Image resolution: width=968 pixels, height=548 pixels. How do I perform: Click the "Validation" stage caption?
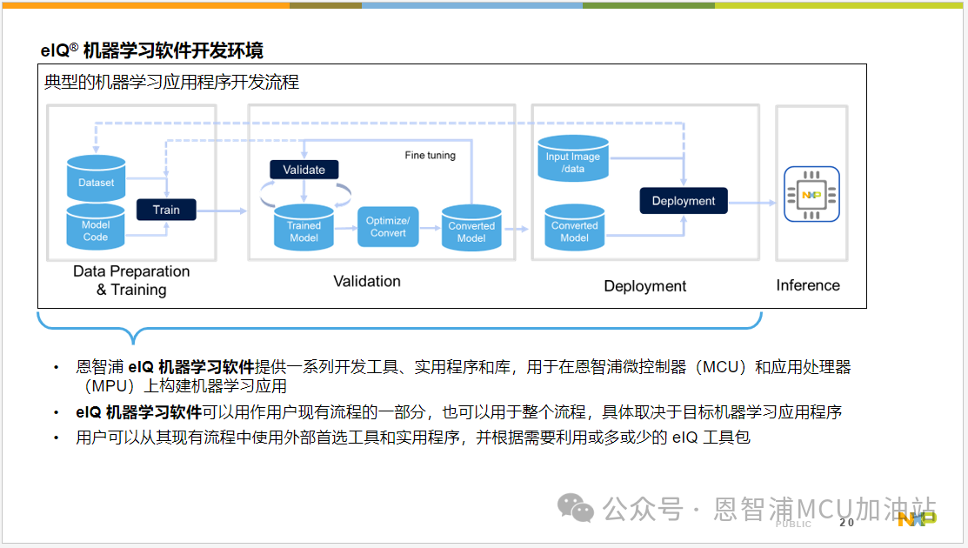pos(367,282)
